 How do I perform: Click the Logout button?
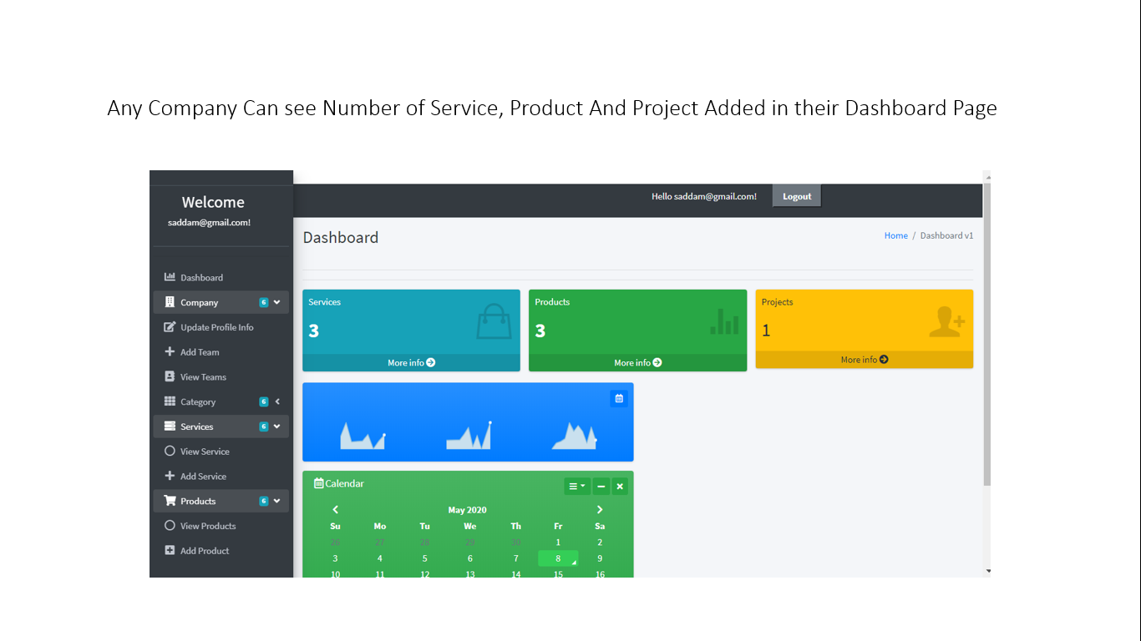click(797, 196)
